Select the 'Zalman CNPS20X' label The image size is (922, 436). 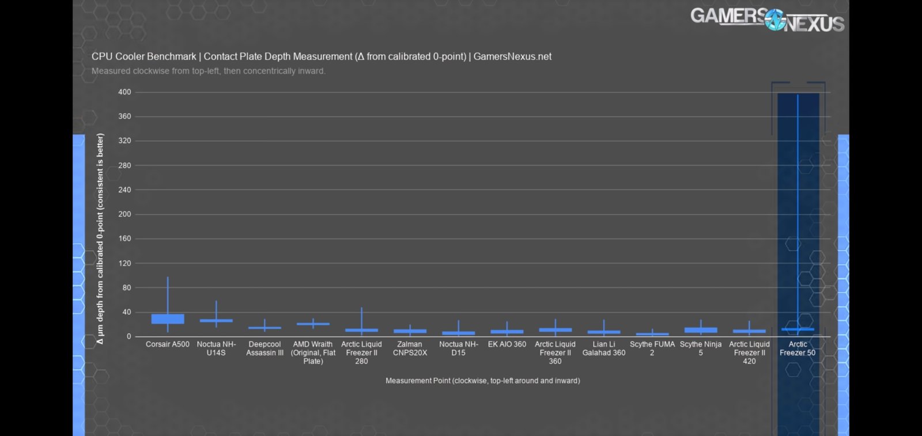pyautogui.click(x=410, y=348)
